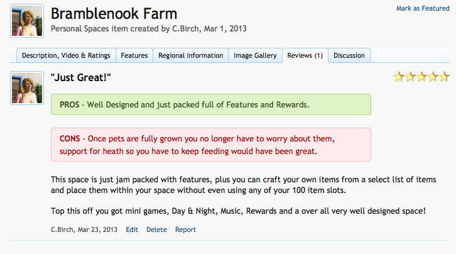Switch to the Features tab
The height and width of the screenshot is (254, 456).
point(134,55)
